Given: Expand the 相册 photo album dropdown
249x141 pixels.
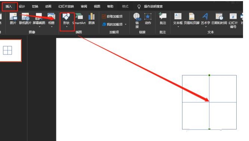Looking at the screenshot, I should 52,26.
